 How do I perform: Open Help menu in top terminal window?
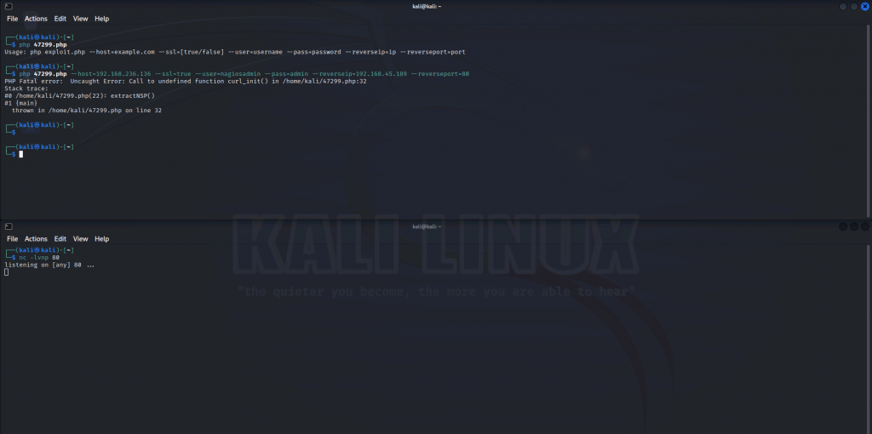tap(102, 19)
